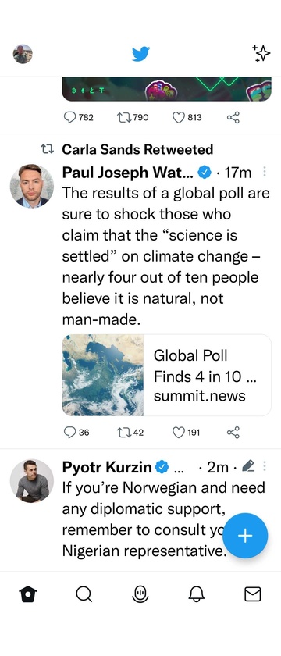Open profile avatar in top bar
This screenshot has width=281, height=656.
pyautogui.click(x=23, y=54)
